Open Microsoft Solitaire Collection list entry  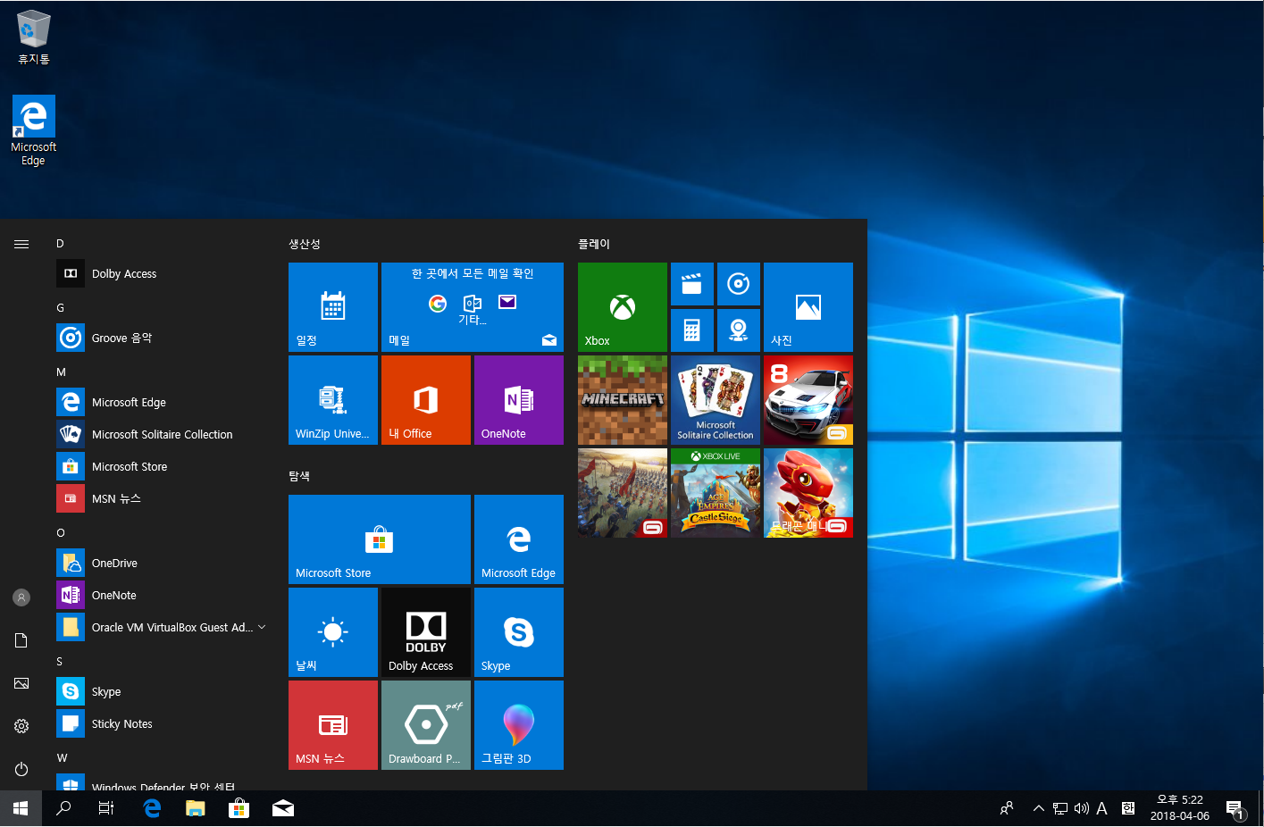click(162, 435)
